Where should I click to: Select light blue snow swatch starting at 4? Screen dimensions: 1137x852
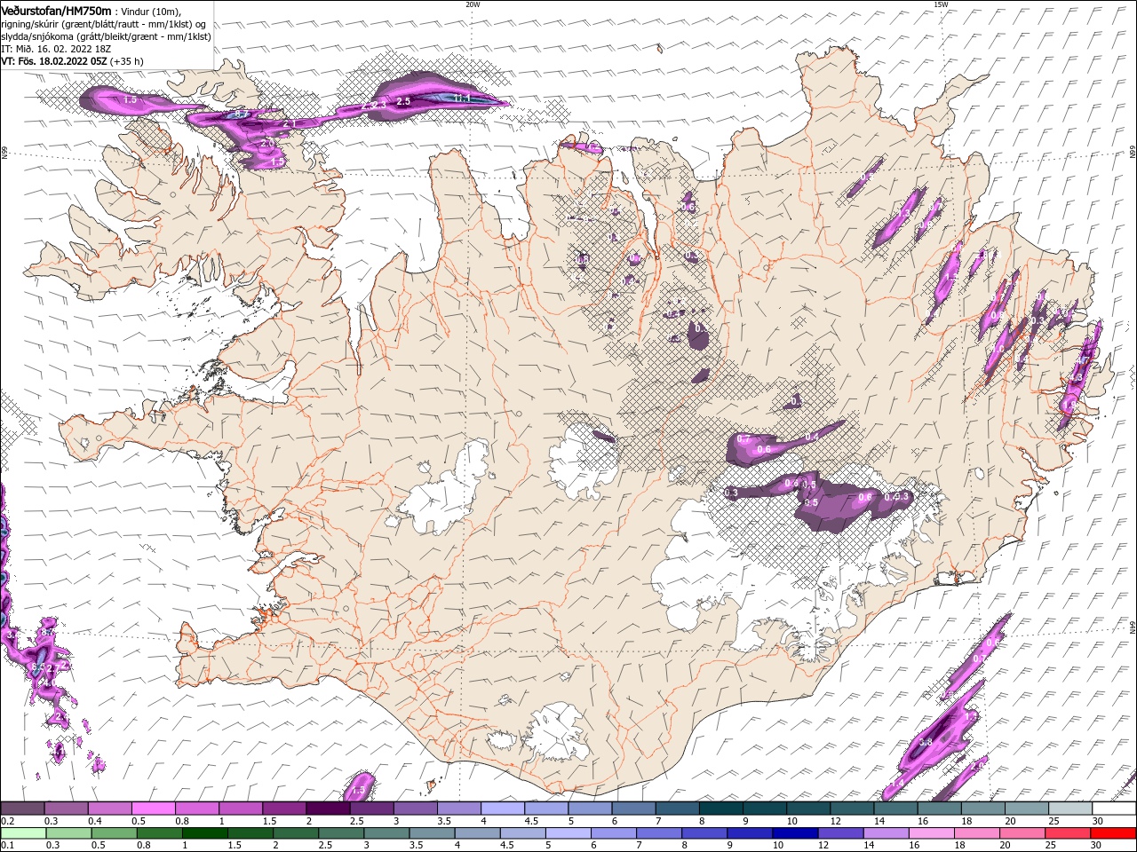tap(503, 809)
